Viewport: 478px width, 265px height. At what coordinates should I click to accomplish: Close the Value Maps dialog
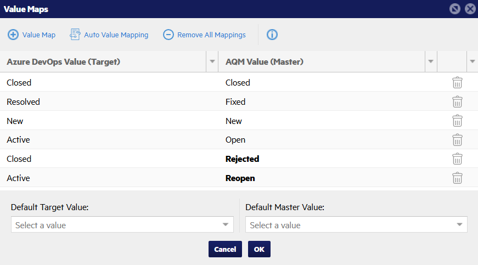tap(470, 9)
